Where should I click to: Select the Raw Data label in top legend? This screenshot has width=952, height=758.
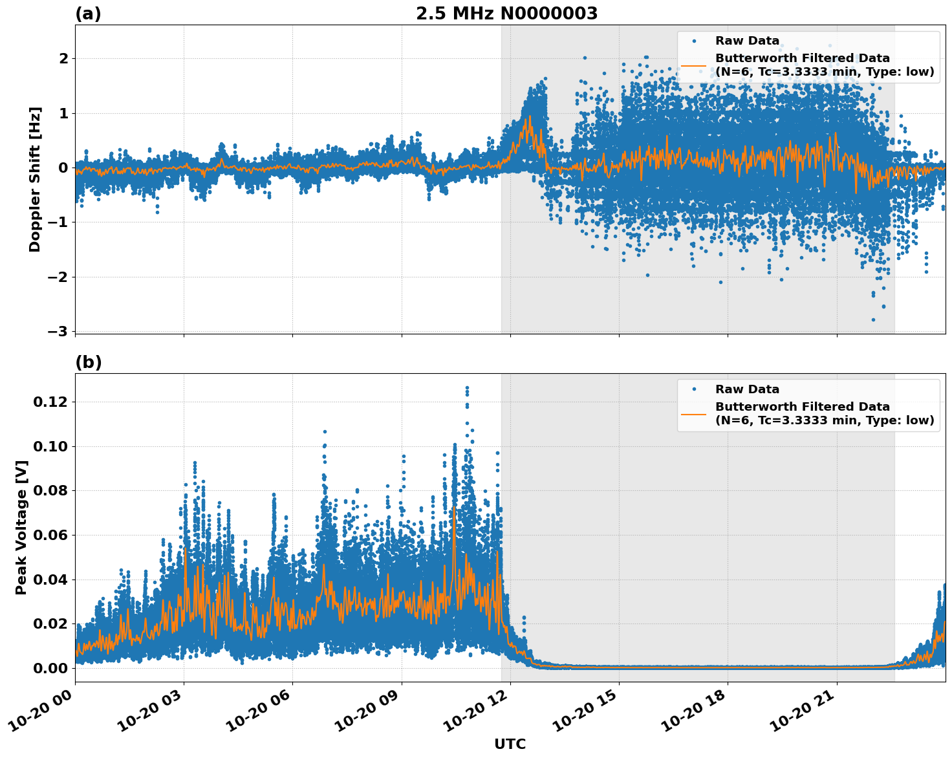[747, 41]
